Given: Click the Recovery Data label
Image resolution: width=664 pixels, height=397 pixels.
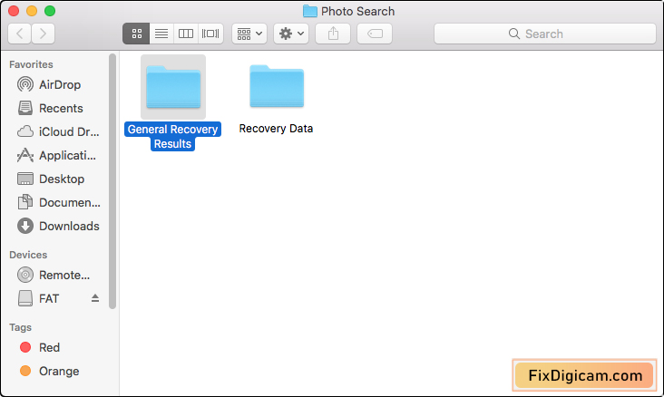Looking at the screenshot, I should click(x=276, y=128).
